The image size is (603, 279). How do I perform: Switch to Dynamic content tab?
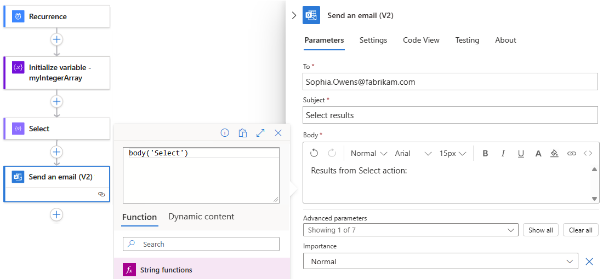(x=201, y=217)
